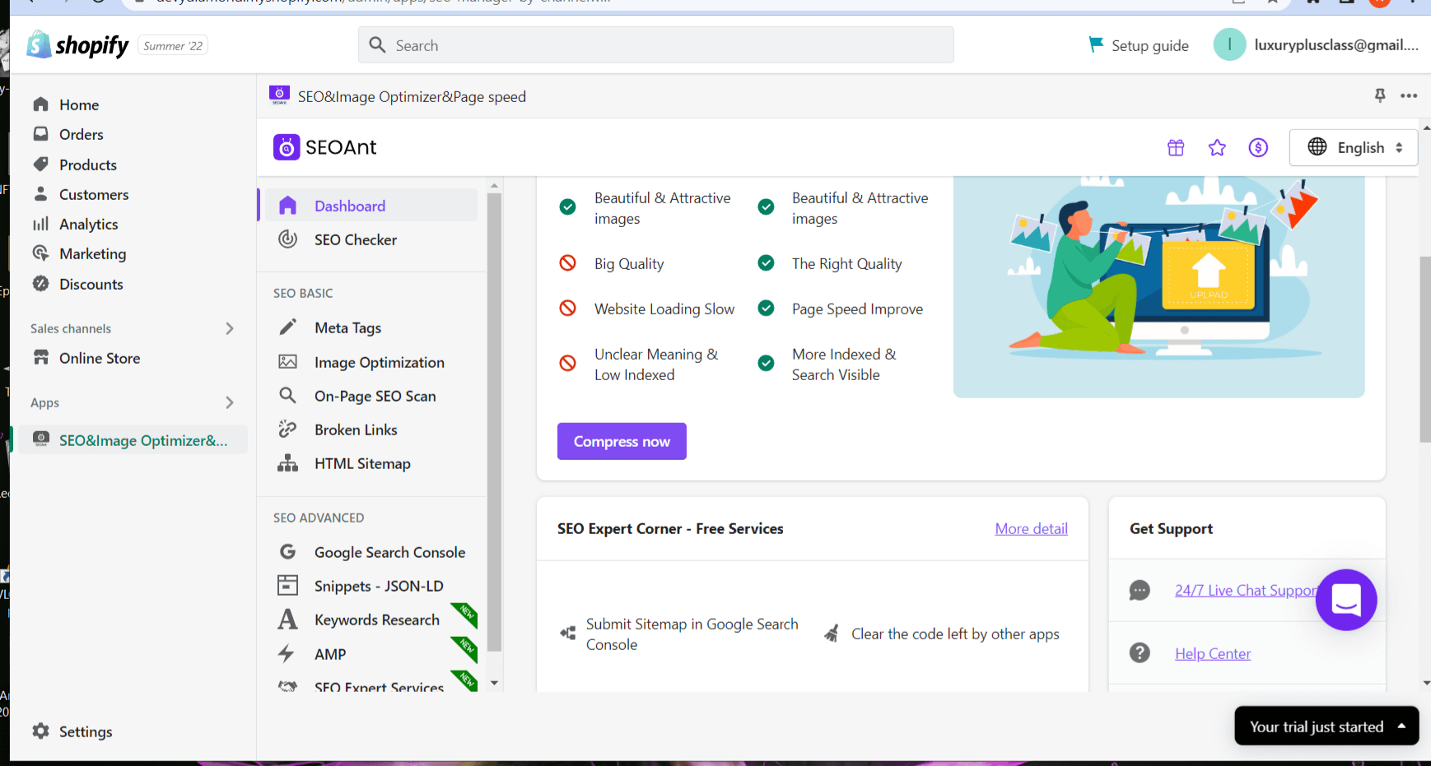
Task: Click the main page scrollbar
Action: coord(1425,350)
